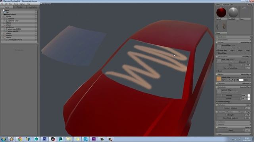The width and height of the screenshot is (254, 142).
Task: Adjust the Gloss slider
Action: [231, 65]
